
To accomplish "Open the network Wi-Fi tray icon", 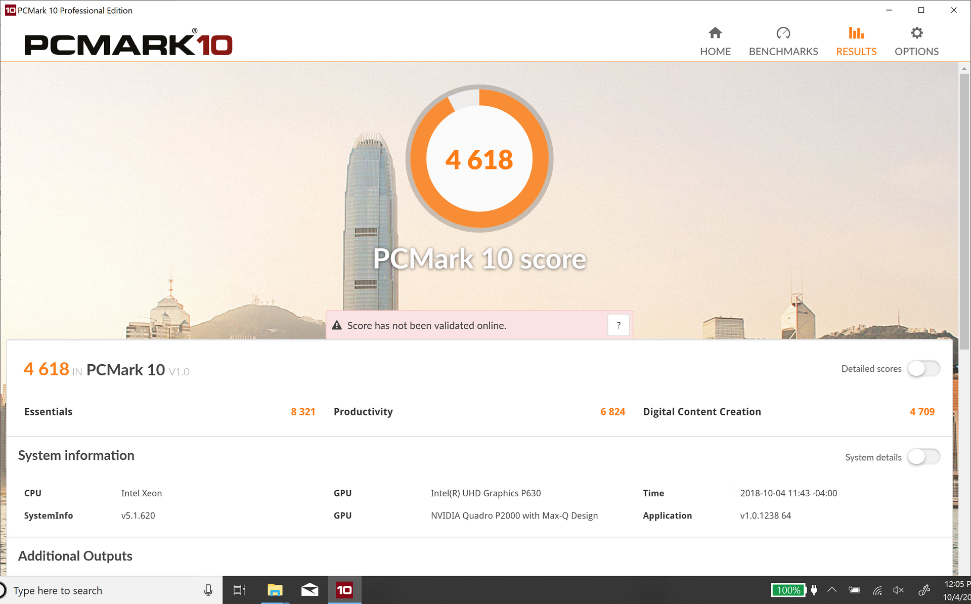I will click(x=877, y=590).
